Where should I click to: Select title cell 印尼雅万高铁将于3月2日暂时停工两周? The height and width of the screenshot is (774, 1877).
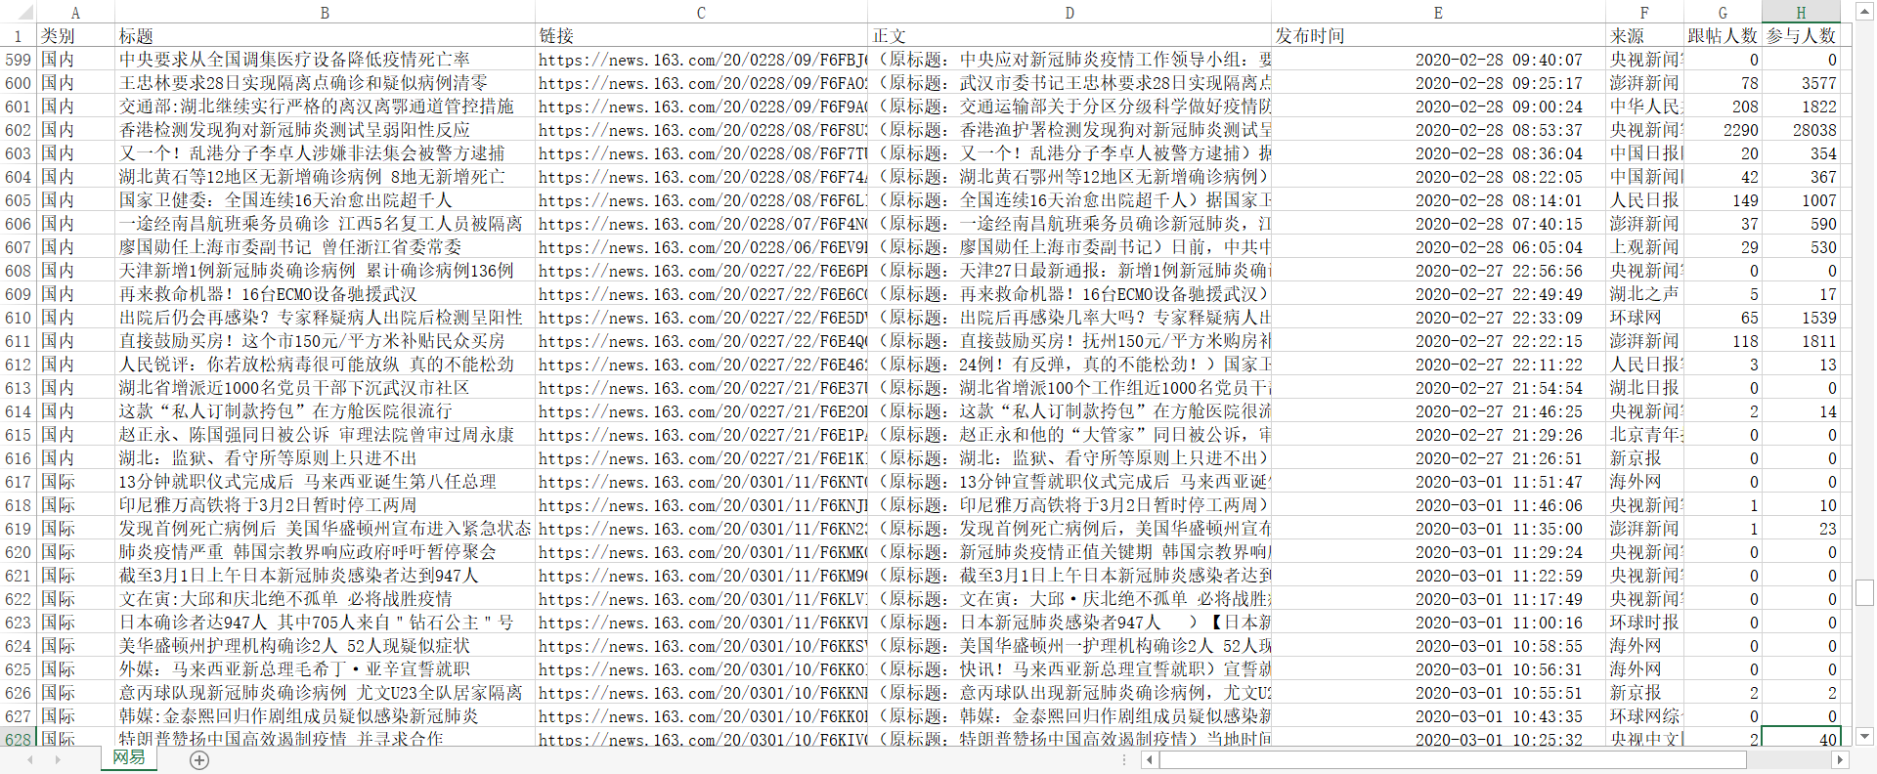(x=325, y=505)
